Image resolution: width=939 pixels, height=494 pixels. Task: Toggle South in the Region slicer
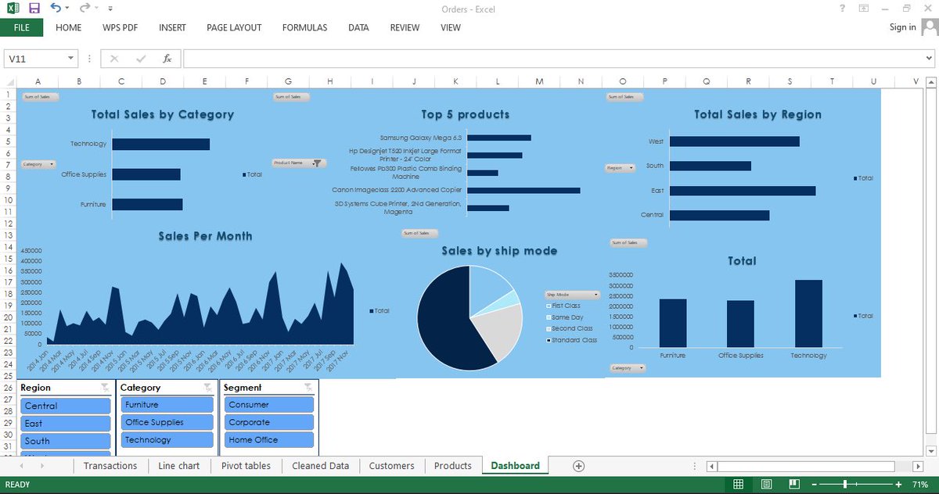pyautogui.click(x=66, y=441)
